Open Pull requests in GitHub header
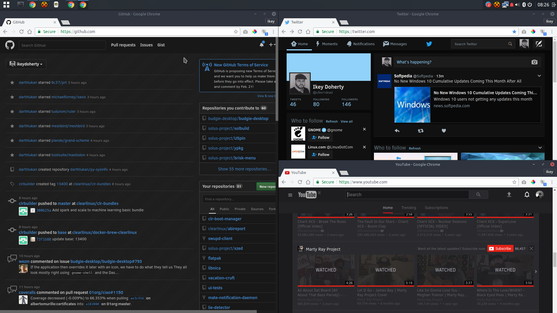557x313 pixels. [123, 45]
